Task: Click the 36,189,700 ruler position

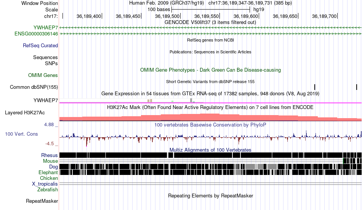Action: pyautogui.click(x=324, y=16)
